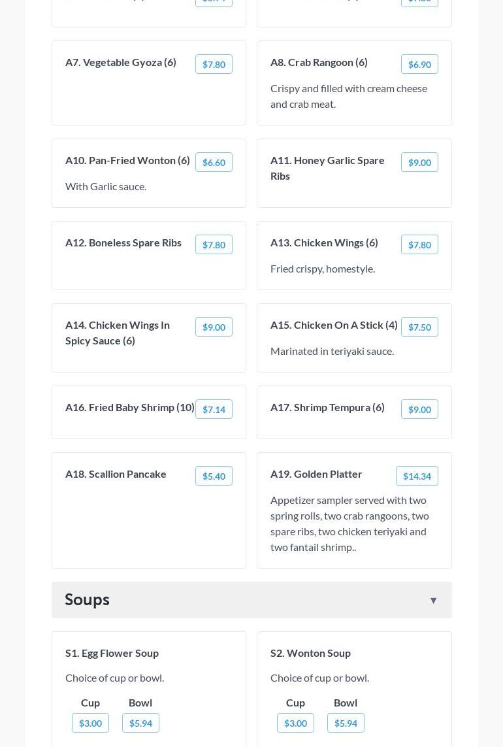This screenshot has height=747, width=503.
Task: Select Egg Flower Soup Cup $3.00
Action: pyautogui.click(x=90, y=723)
